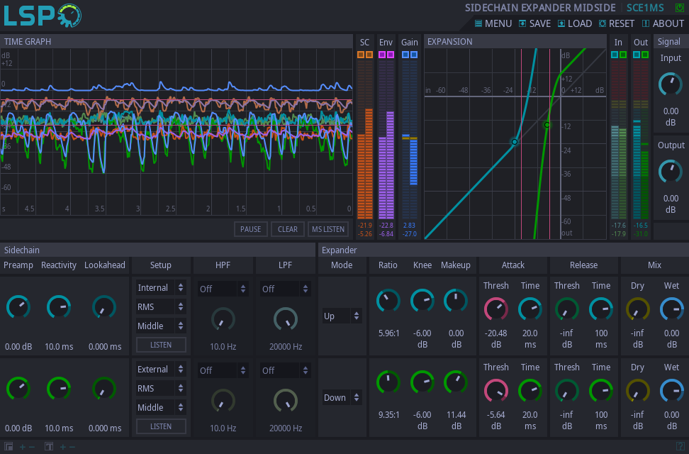Open the MENU item
The width and height of the screenshot is (689, 454).
click(x=493, y=23)
